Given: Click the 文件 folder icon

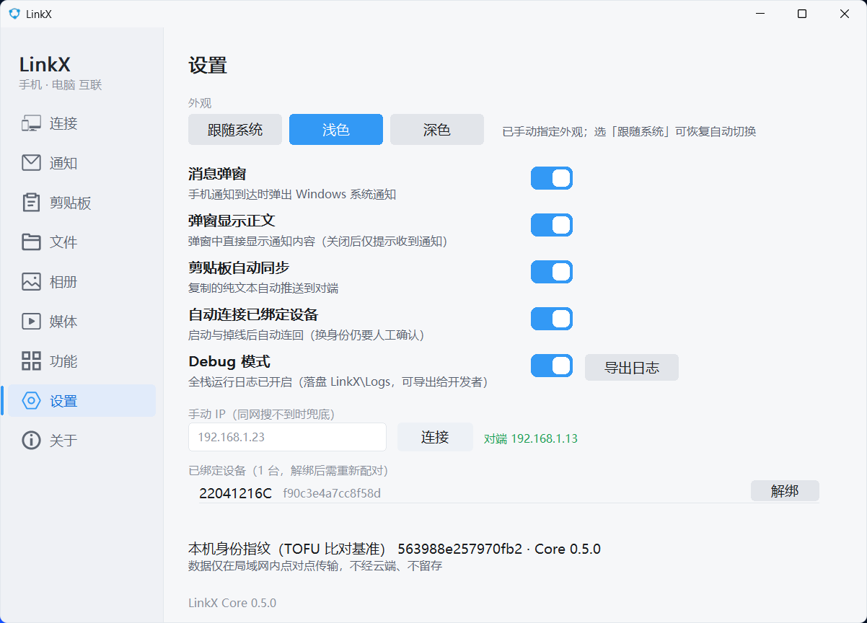Looking at the screenshot, I should tap(31, 242).
